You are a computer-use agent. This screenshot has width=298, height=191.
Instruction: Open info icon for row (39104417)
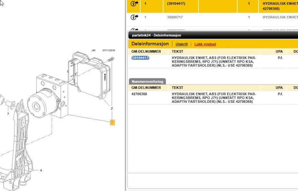point(134,4)
